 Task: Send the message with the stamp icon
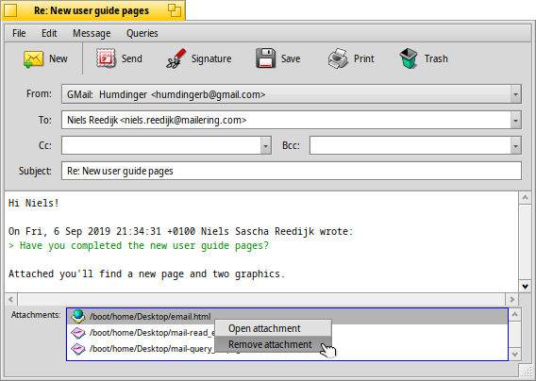coord(106,58)
